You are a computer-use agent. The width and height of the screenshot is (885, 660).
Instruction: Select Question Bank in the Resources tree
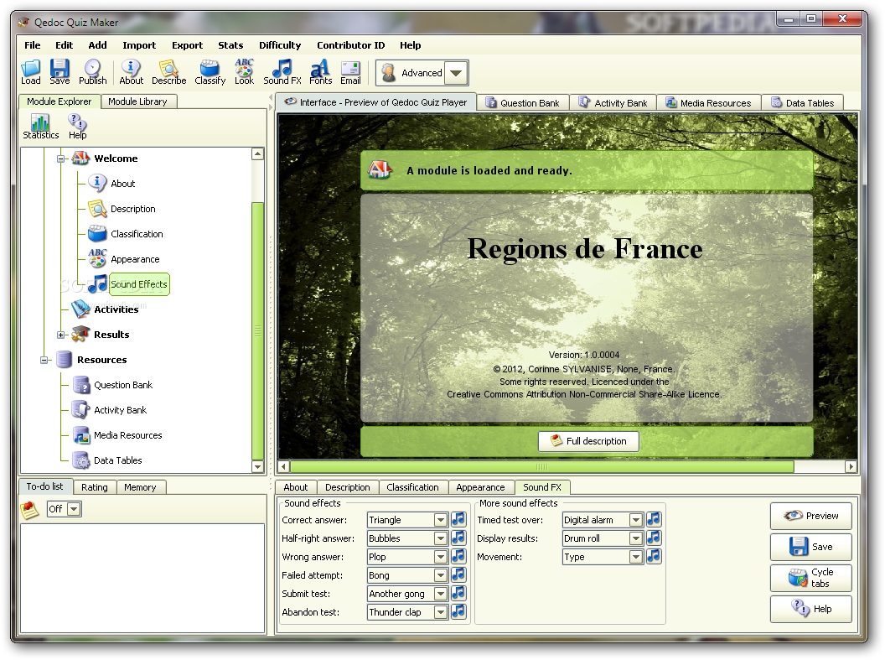point(123,385)
